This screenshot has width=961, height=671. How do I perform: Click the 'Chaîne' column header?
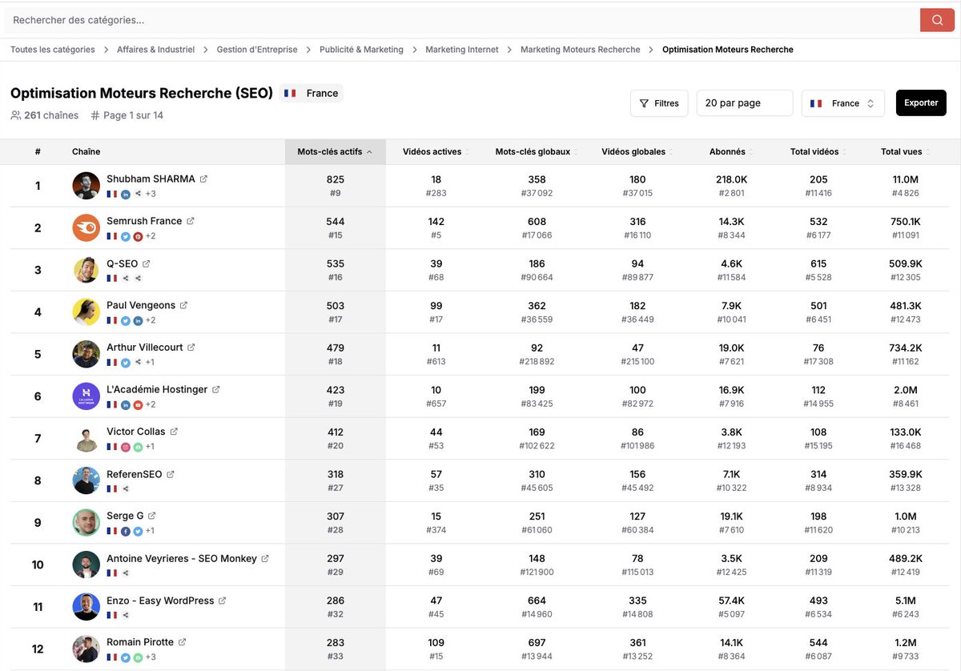86,152
